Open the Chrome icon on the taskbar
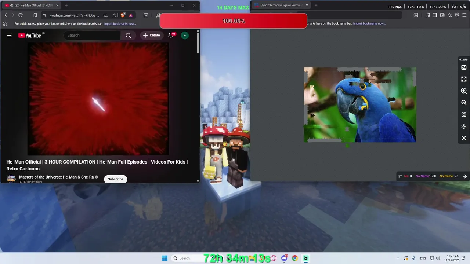Screen dimensions: 470x264 tap(294, 258)
